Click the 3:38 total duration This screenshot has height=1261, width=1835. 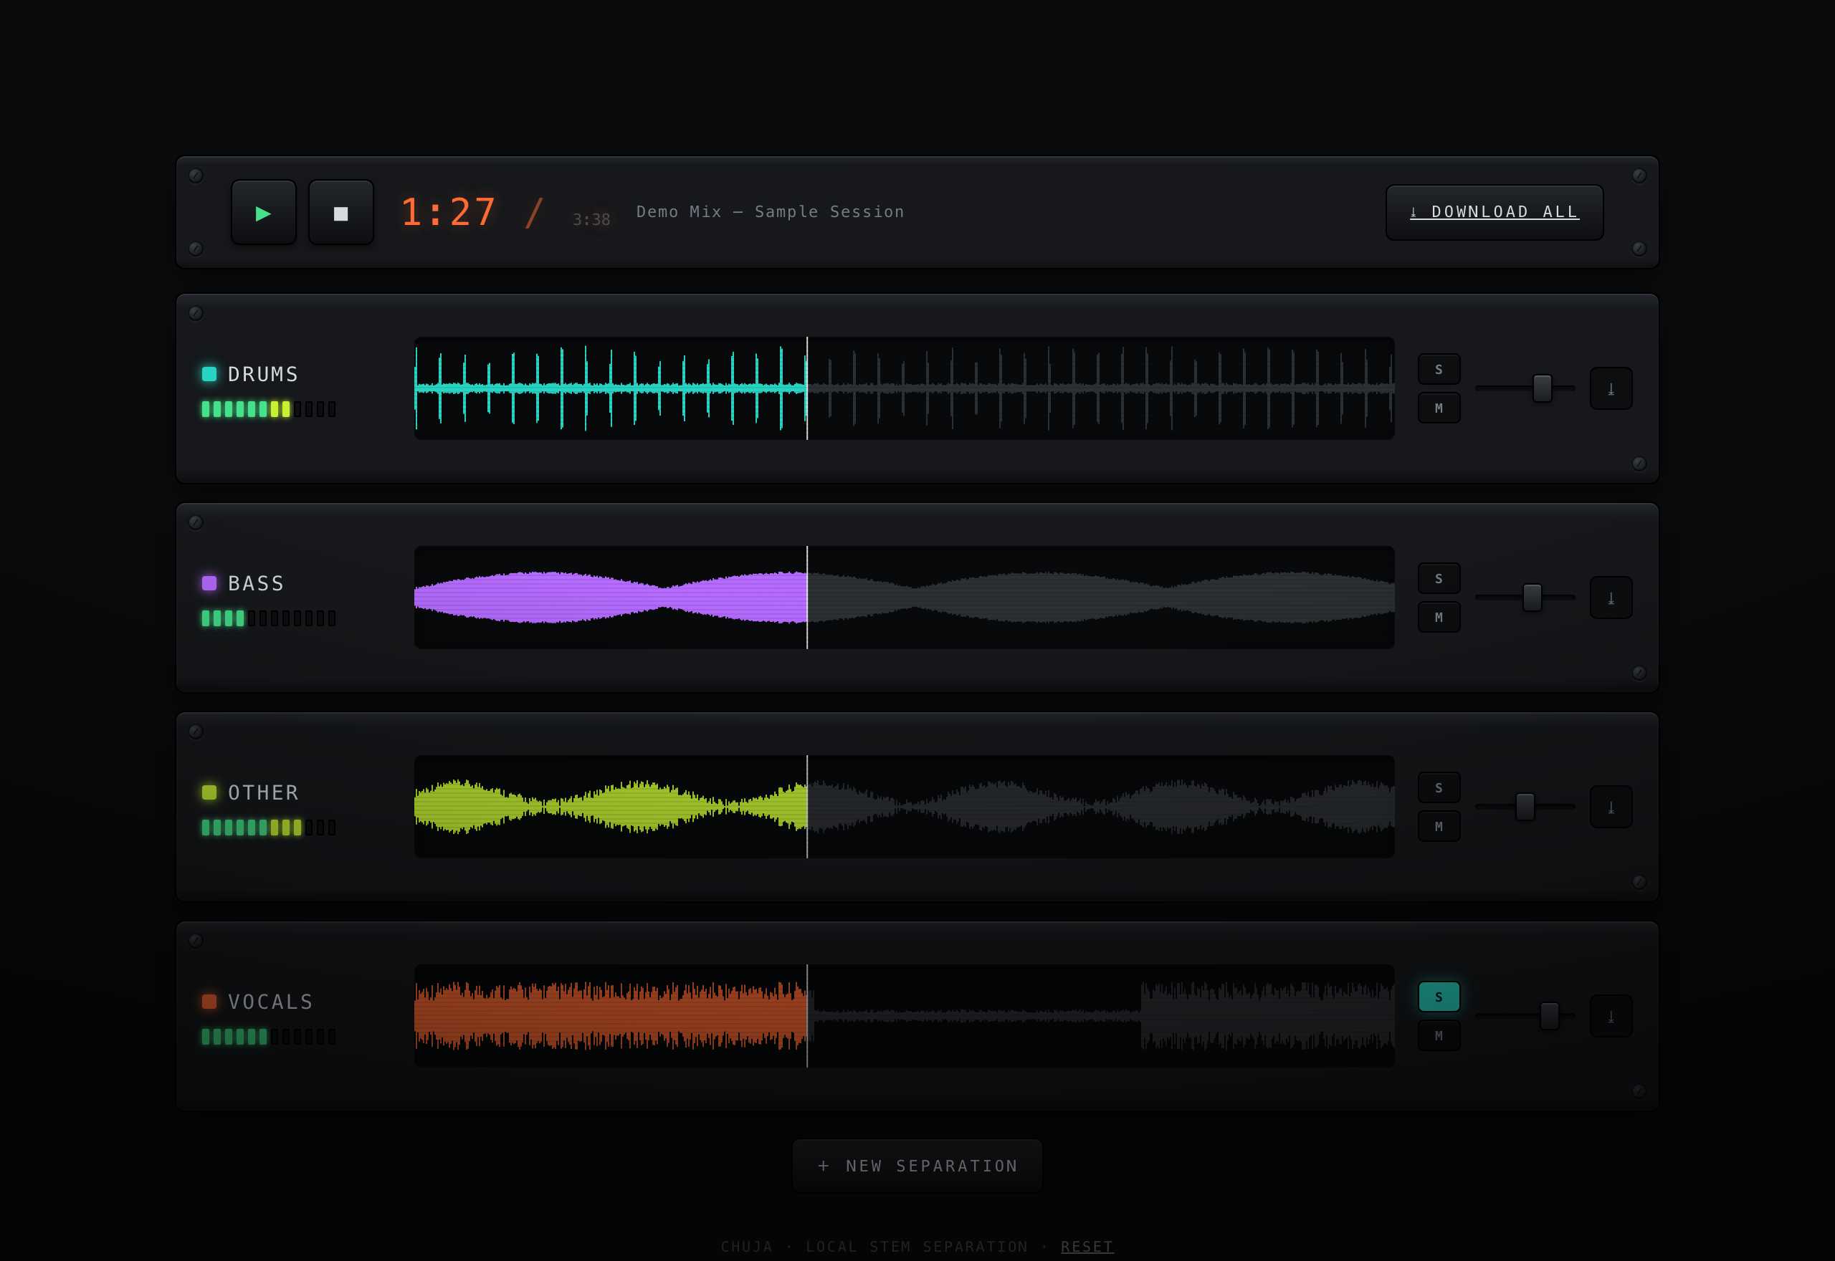point(591,220)
